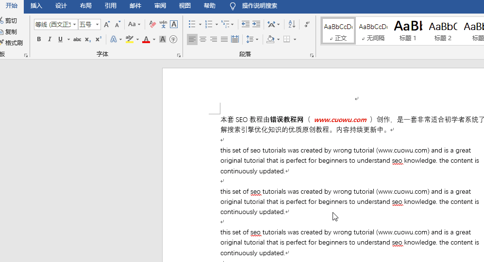Apply subscript formatting
Viewport: 484px width, 262px height.
coord(88,39)
